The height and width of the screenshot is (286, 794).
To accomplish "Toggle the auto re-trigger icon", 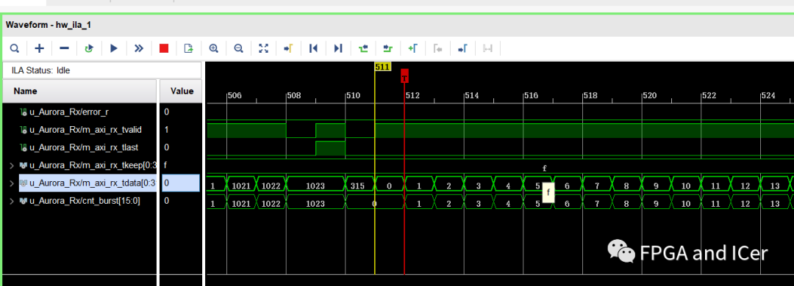I will [x=89, y=48].
